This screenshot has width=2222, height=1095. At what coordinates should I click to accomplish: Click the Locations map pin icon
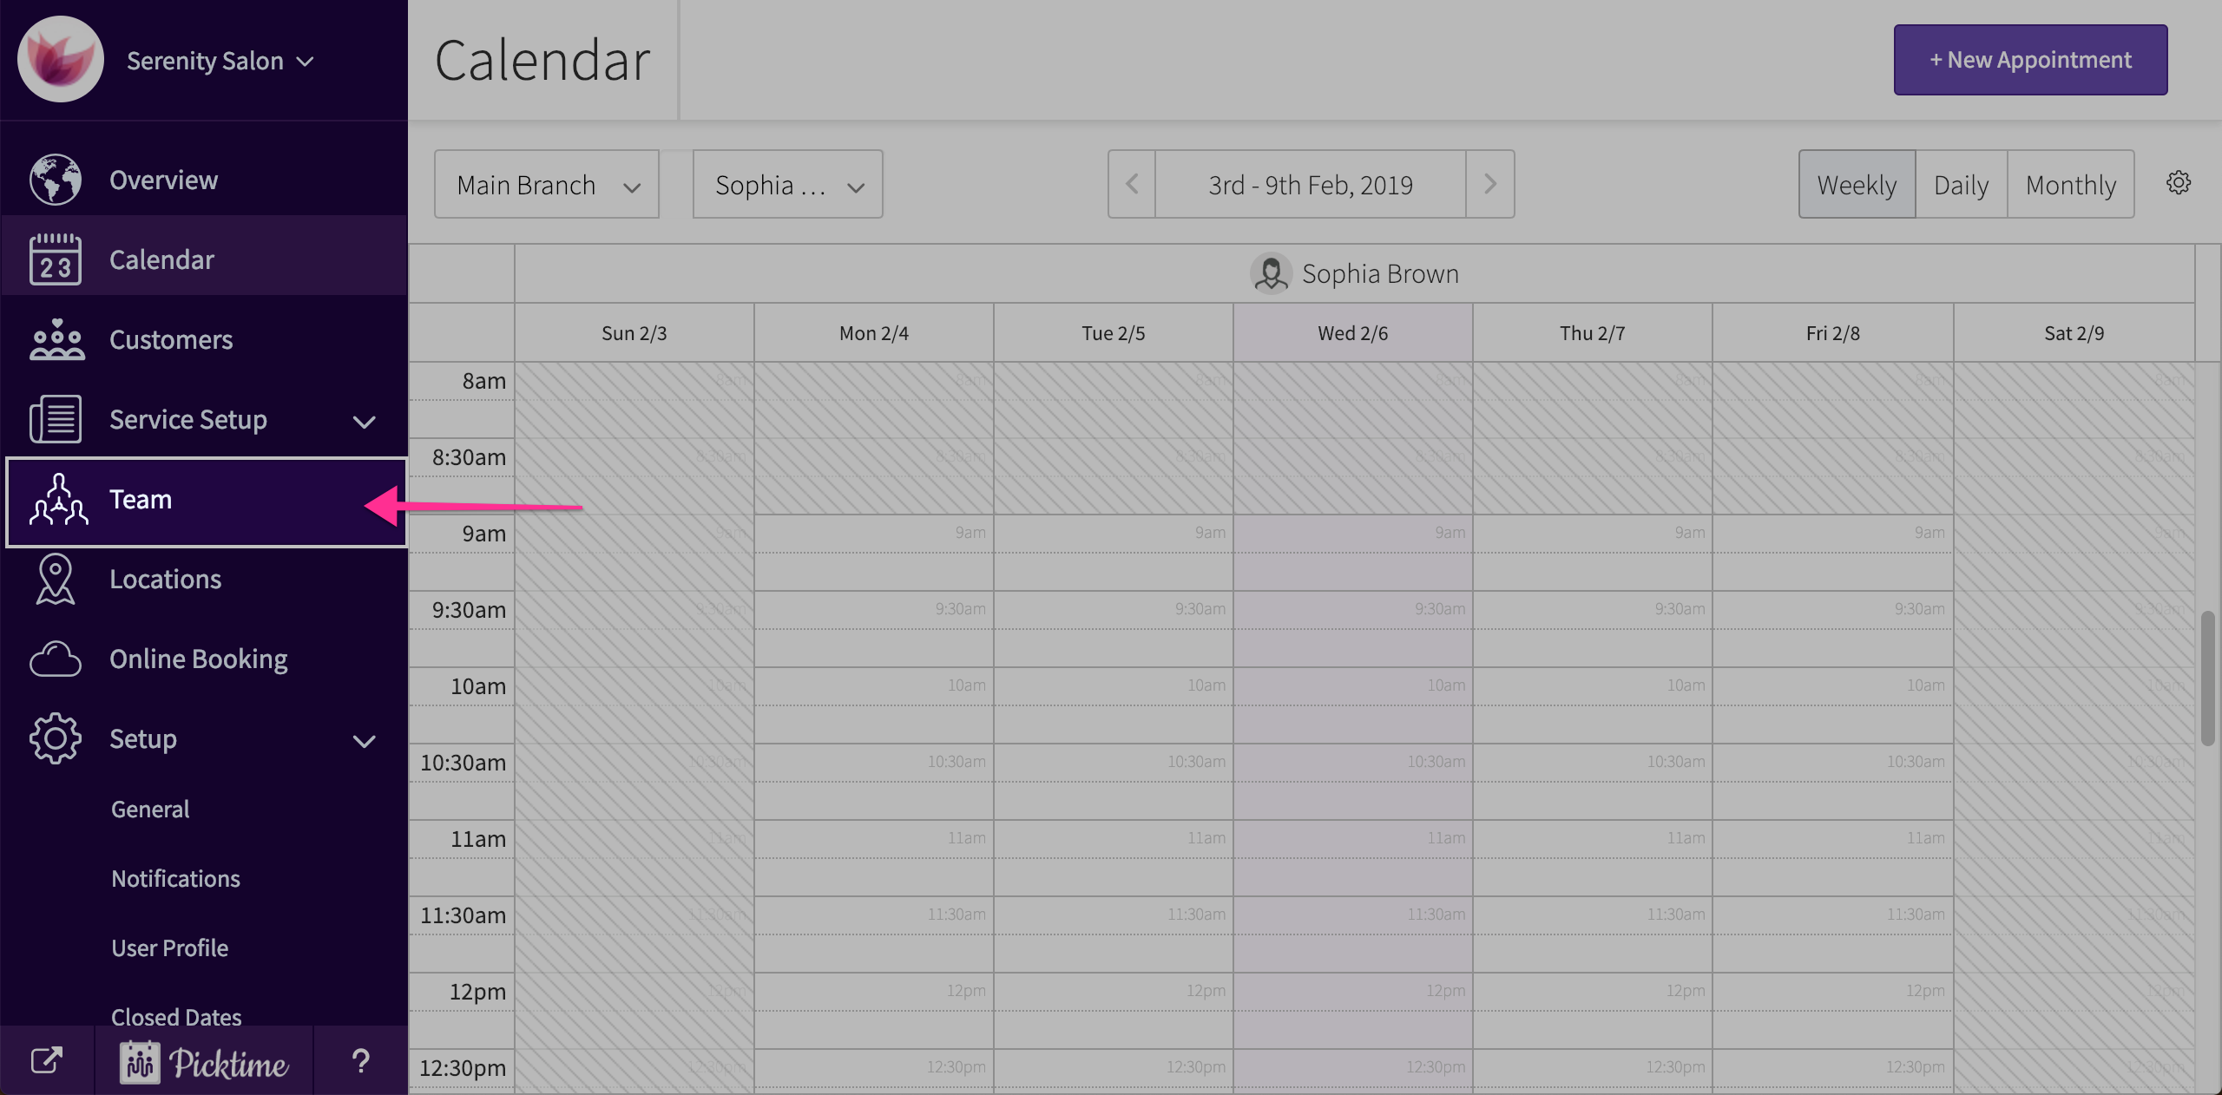pyautogui.click(x=56, y=579)
